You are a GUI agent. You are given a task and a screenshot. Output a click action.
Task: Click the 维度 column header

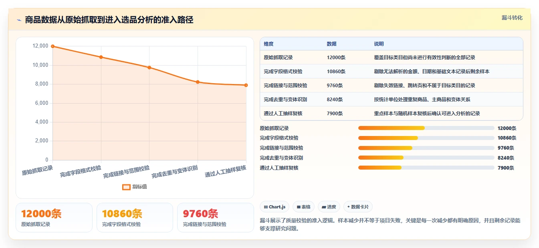(268, 44)
